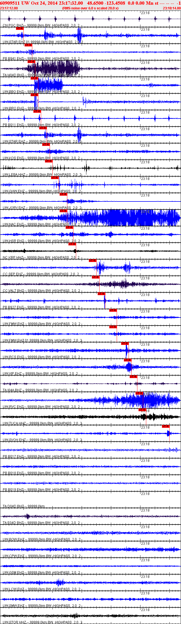Click red pick flag directly under NC KRP label
This screenshot has width=181, height=624.
click(92, 261)
